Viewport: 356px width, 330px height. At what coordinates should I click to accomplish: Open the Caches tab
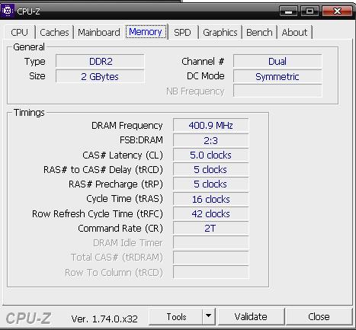click(x=54, y=33)
